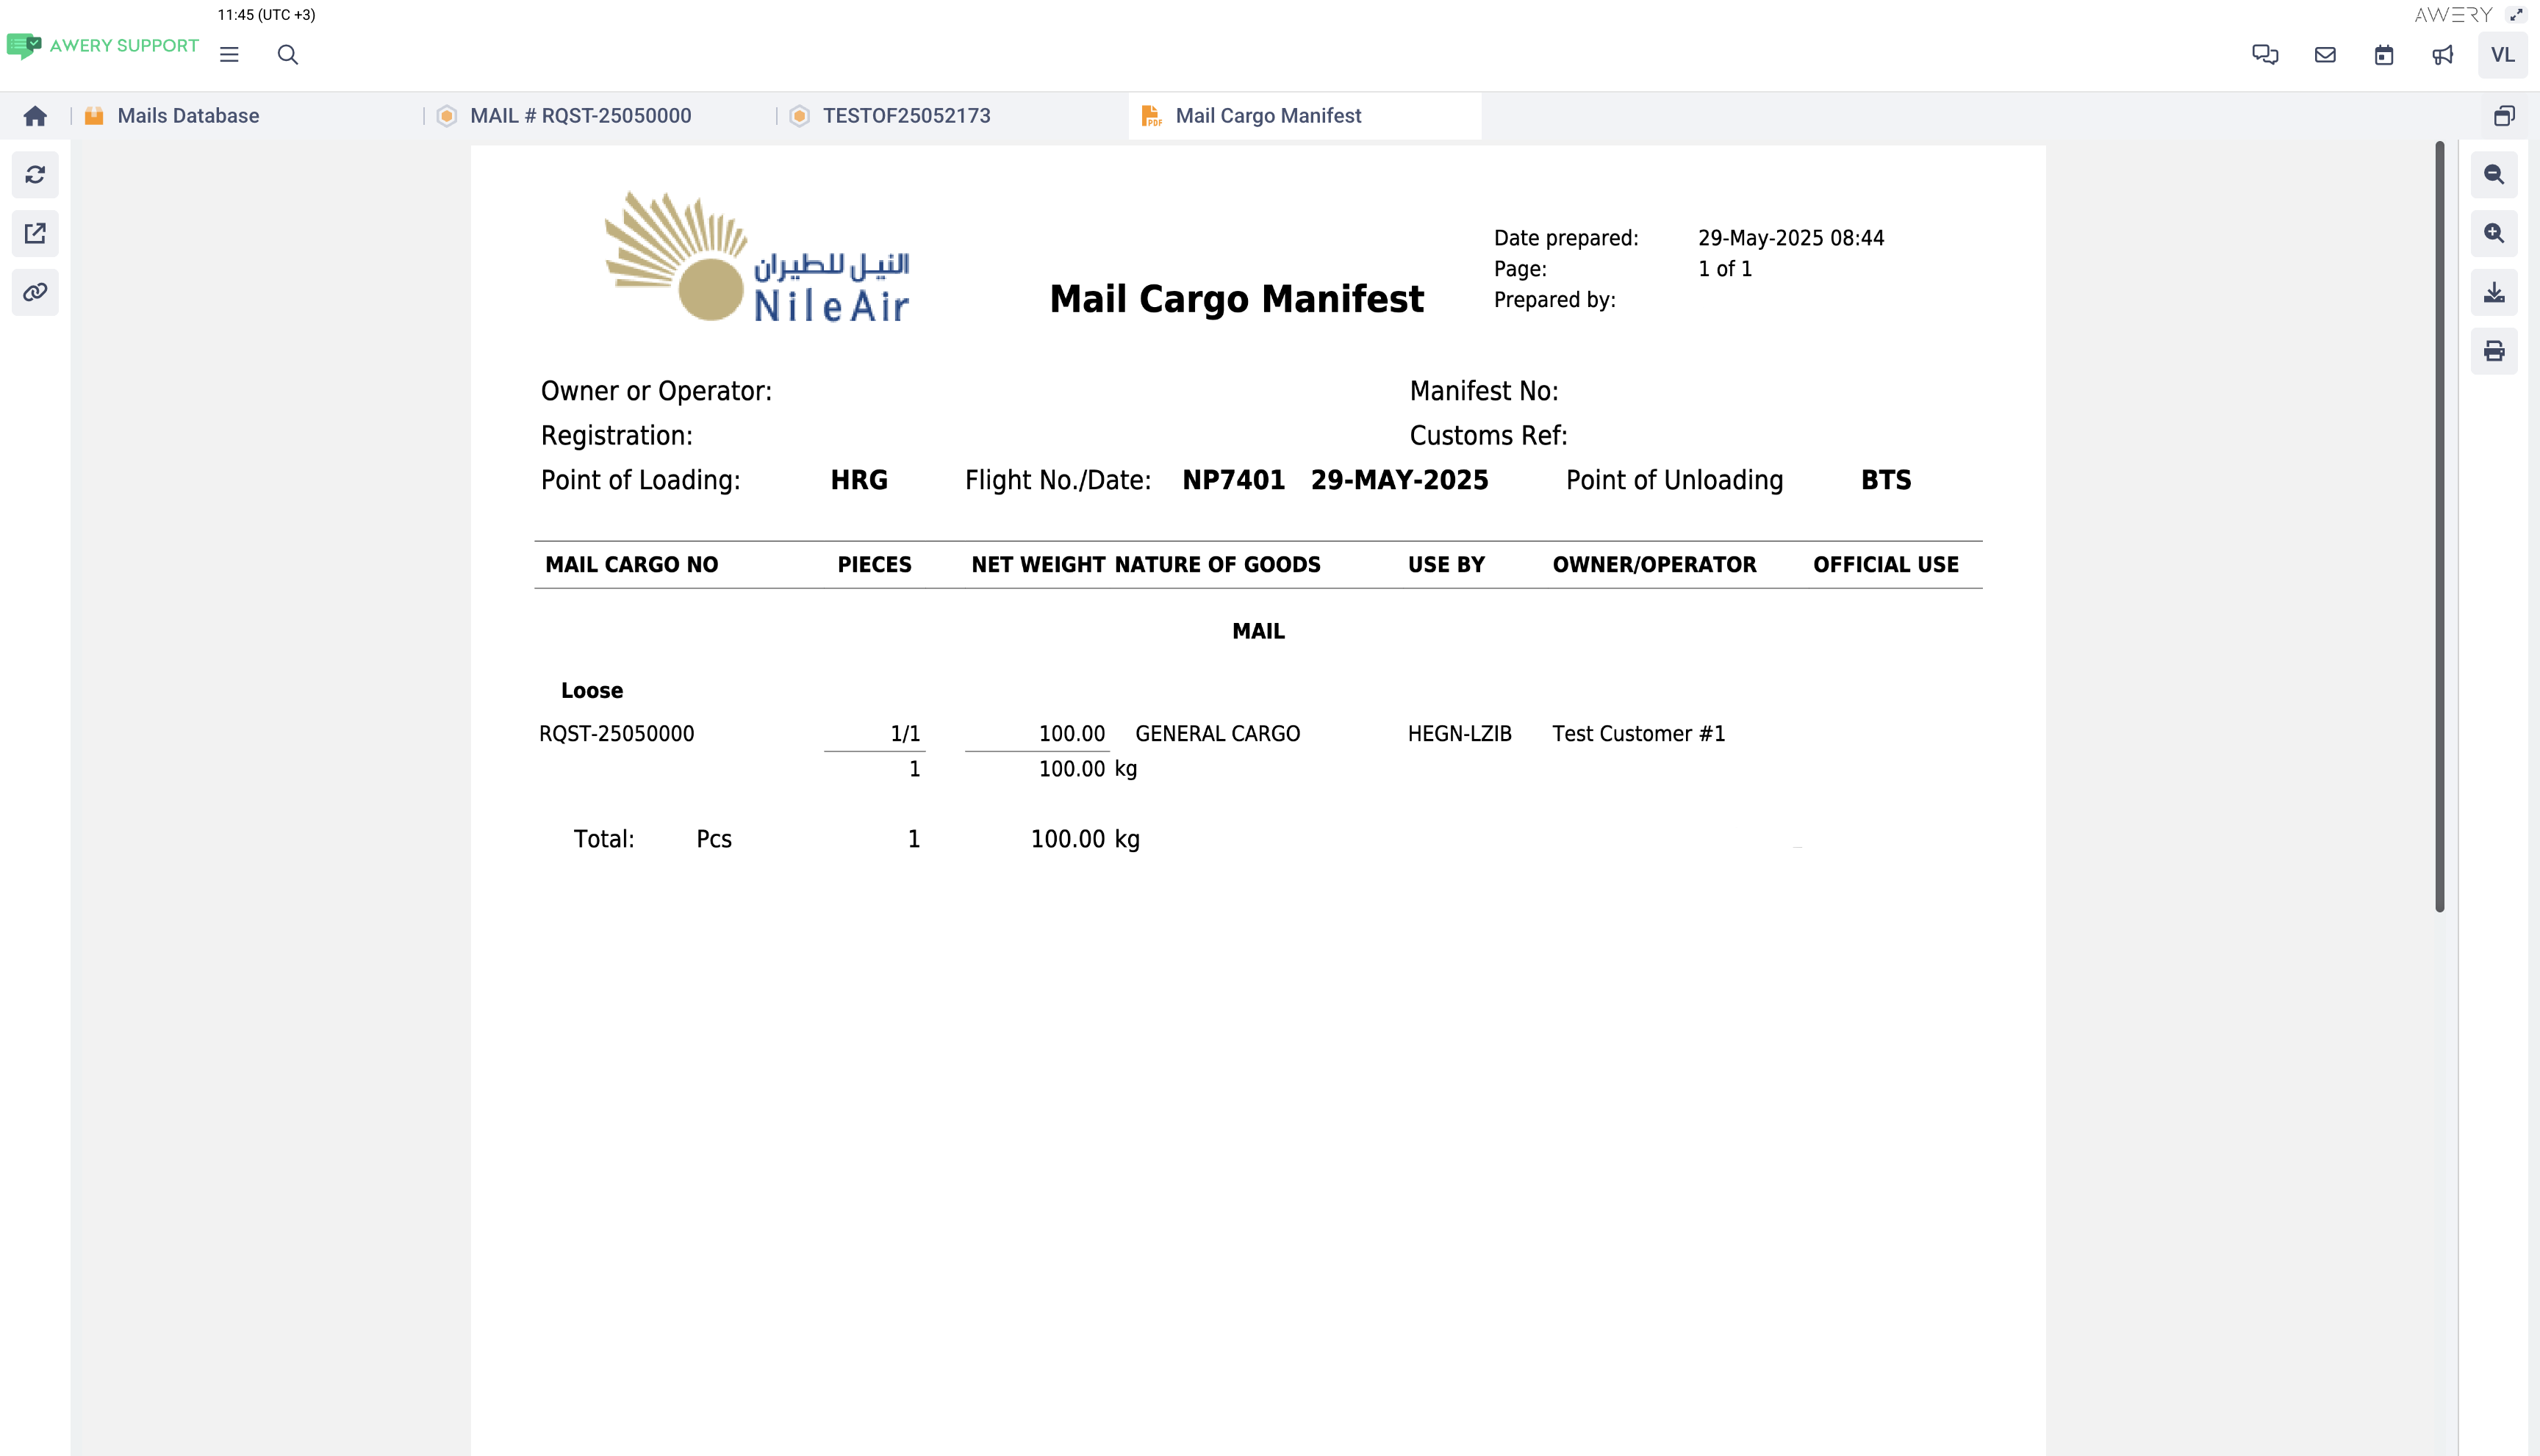Click the refresh icon in left sidebar
Image resolution: width=2540 pixels, height=1456 pixels.
(35, 175)
